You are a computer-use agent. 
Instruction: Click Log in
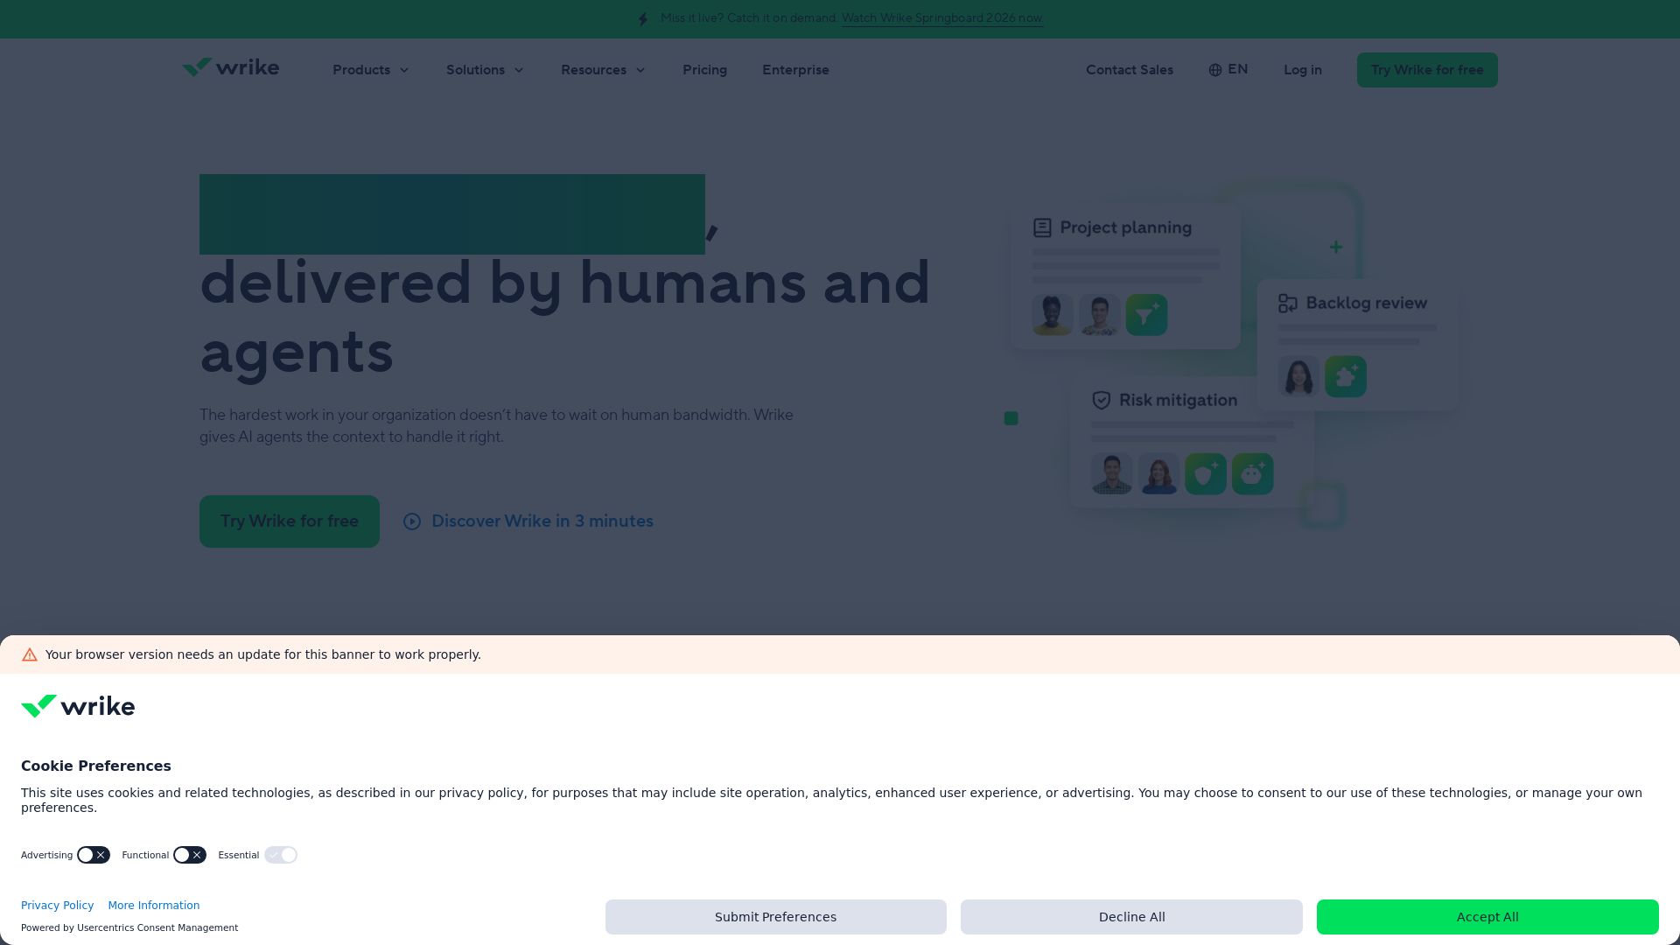pos(1303,70)
